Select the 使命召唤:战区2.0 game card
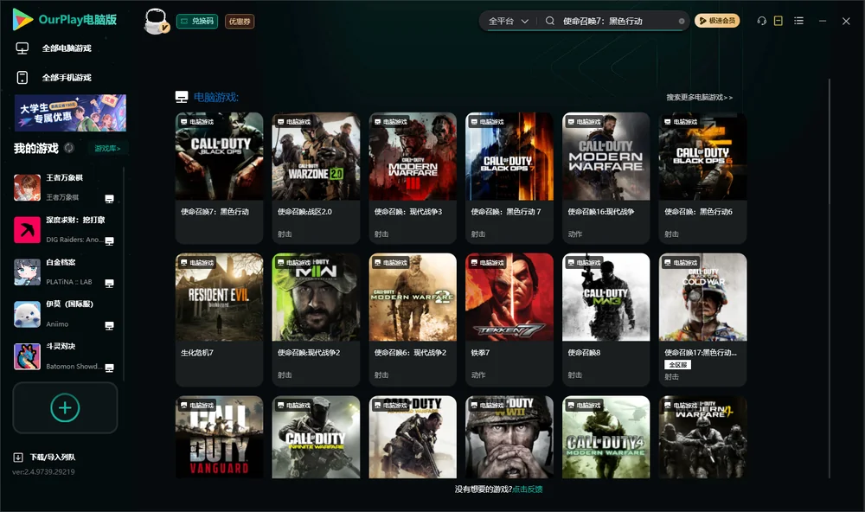 (x=316, y=177)
